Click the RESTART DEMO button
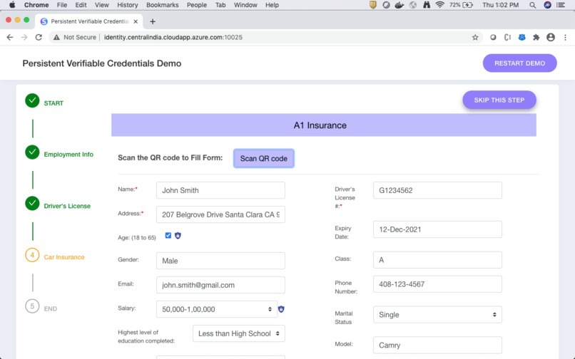The image size is (575, 359). click(x=519, y=63)
